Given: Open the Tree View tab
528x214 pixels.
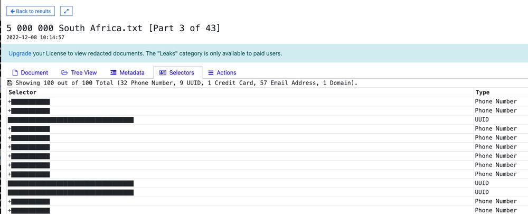Looking at the screenshot, I should tap(79, 72).
